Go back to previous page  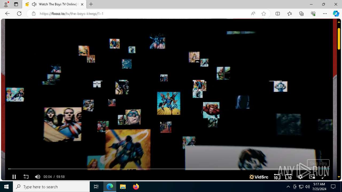[x=7, y=14]
